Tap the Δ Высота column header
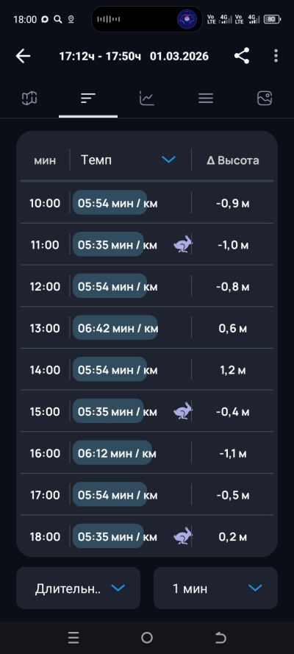The height and width of the screenshot is (654, 294). 233,160
